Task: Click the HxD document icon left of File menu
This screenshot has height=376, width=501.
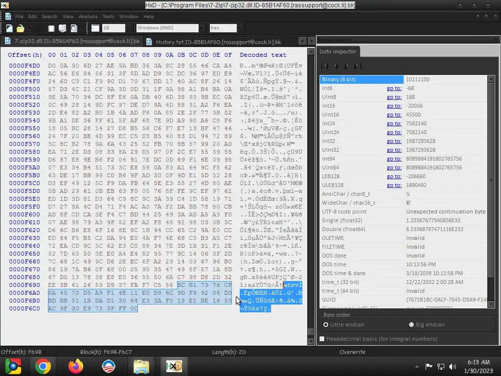Action: point(8,16)
